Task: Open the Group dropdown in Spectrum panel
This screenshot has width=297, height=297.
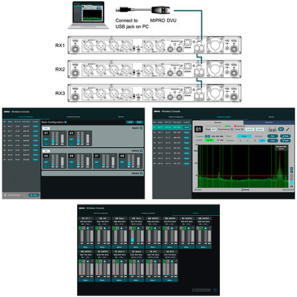Action: tap(214, 129)
